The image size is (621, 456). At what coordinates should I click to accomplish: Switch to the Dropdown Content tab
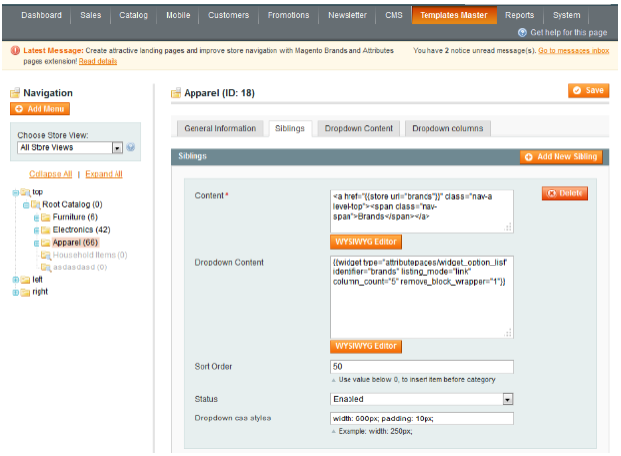pos(357,129)
